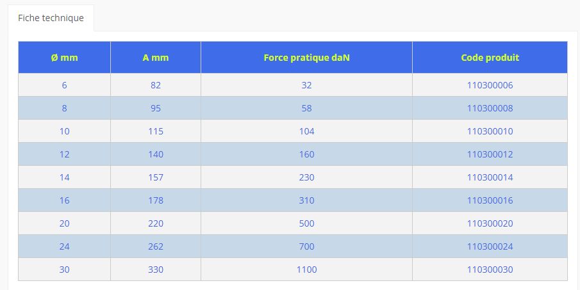Screen dimensions: 580x290
Task: Click product code 110300012
Action: click(490, 154)
